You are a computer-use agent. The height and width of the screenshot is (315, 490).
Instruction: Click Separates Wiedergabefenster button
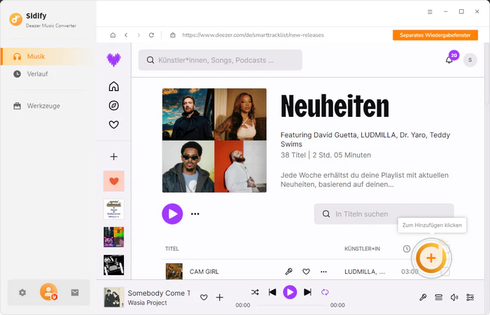pyautogui.click(x=435, y=35)
